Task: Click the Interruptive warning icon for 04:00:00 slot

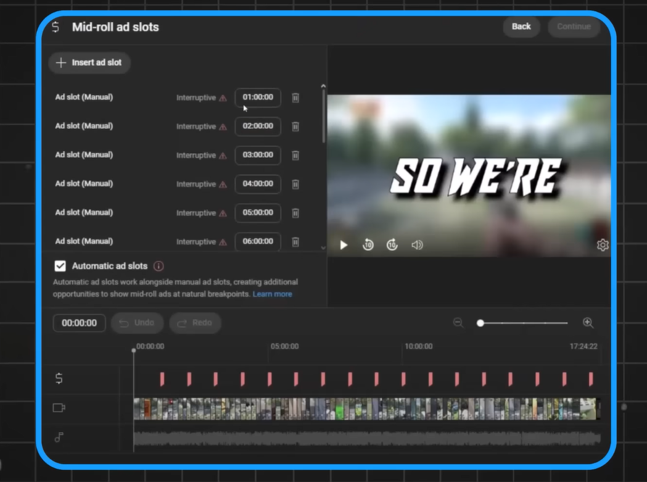Action: pos(223,185)
